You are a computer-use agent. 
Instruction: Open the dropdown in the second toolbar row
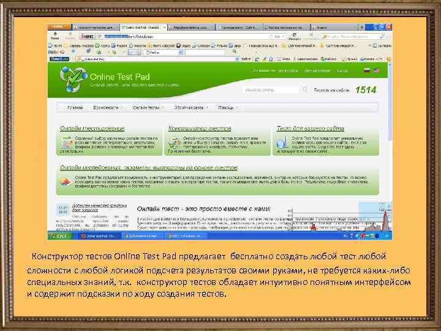pos(164,52)
